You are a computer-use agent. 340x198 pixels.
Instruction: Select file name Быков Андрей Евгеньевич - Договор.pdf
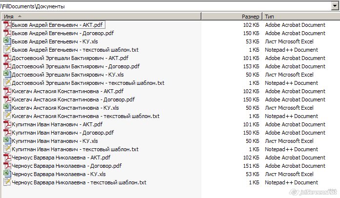click(x=62, y=33)
